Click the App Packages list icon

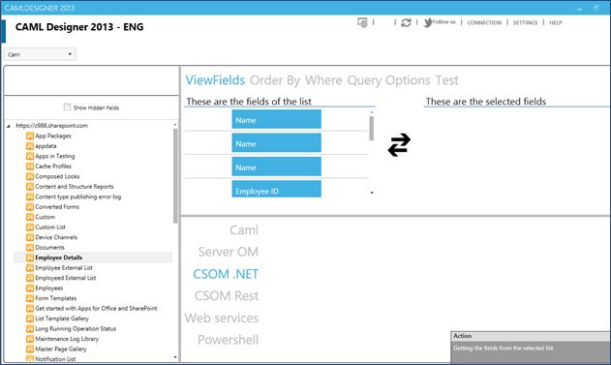pos(30,136)
